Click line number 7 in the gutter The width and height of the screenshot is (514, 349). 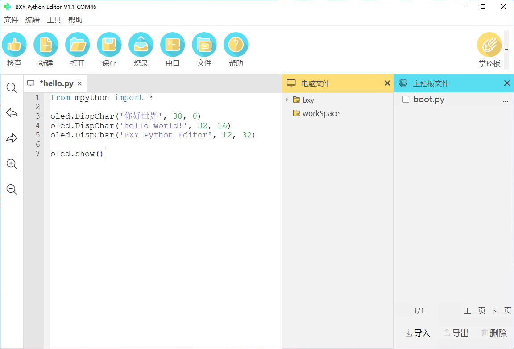(x=37, y=154)
